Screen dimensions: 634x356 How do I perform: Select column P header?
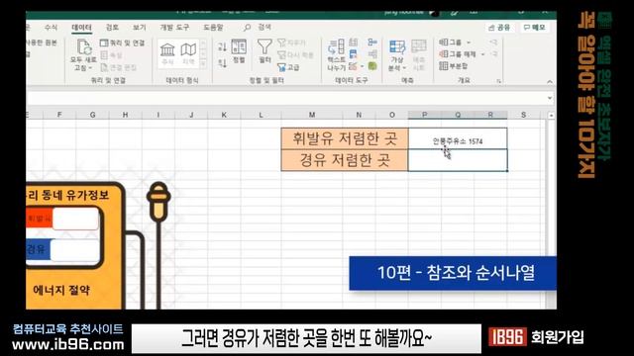425,115
